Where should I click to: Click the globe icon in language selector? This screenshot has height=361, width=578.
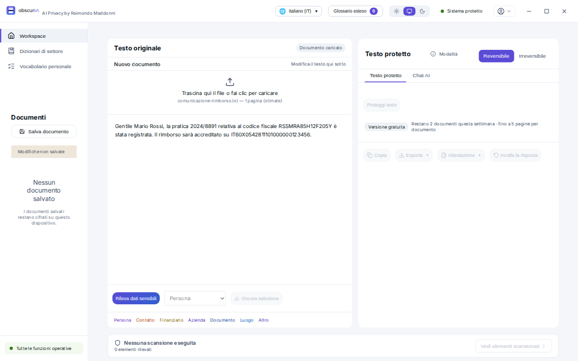(x=282, y=11)
